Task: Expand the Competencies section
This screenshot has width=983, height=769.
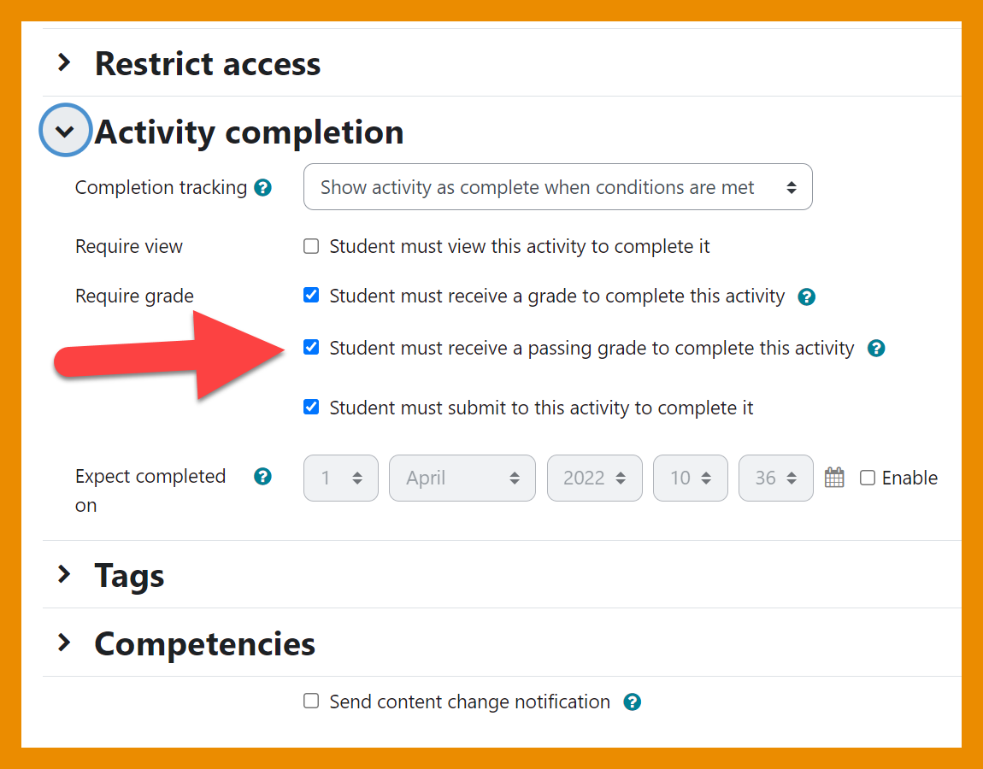Action: tap(64, 643)
